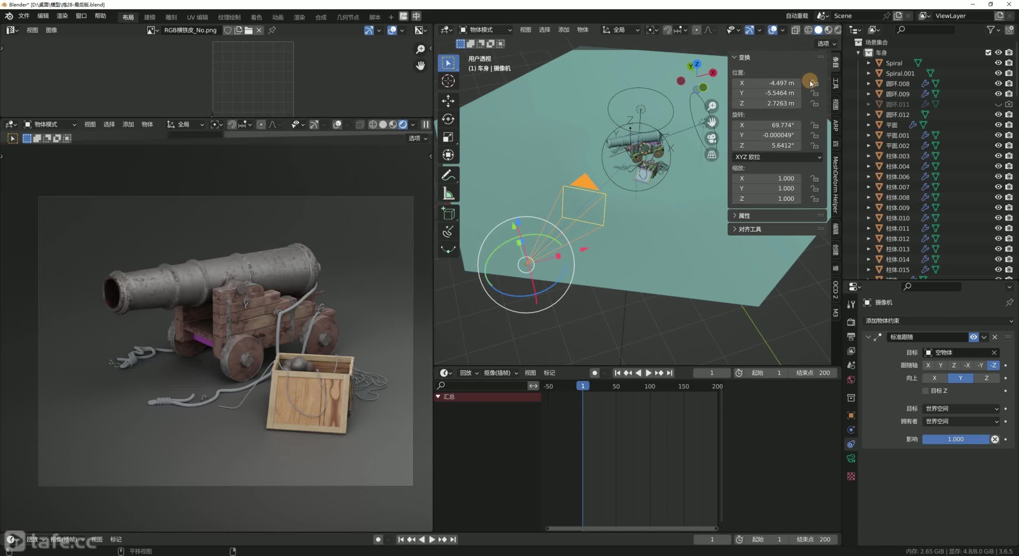Open 拥有者 世界空间 space dropdown

click(x=961, y=422)
